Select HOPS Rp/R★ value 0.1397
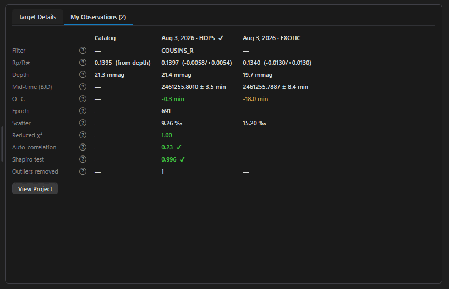Screen dimensions: 449x289 (170, 63)
